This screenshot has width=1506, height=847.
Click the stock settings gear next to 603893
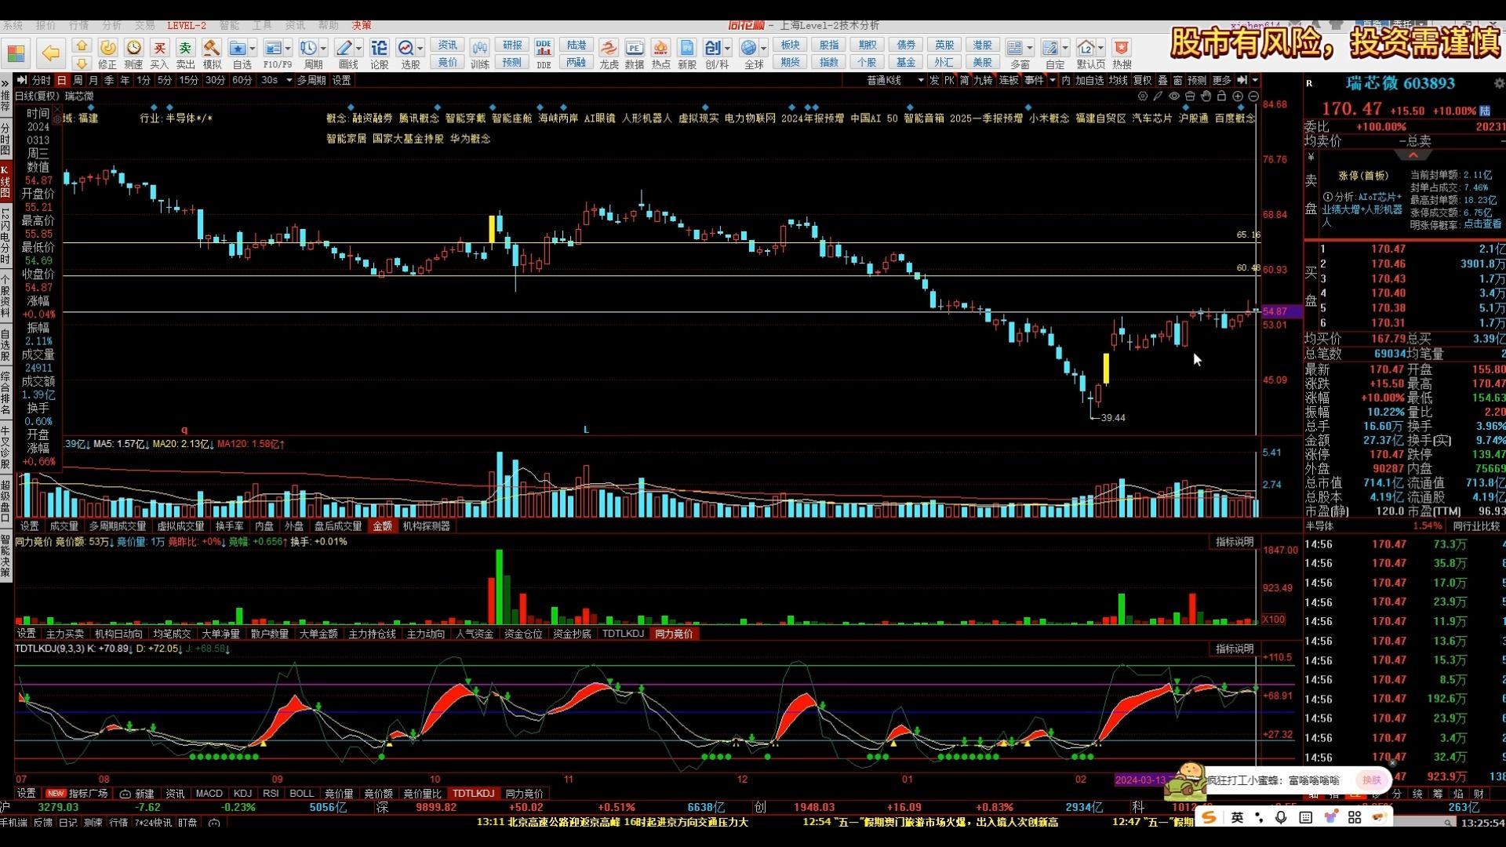tap(1498, 83)
